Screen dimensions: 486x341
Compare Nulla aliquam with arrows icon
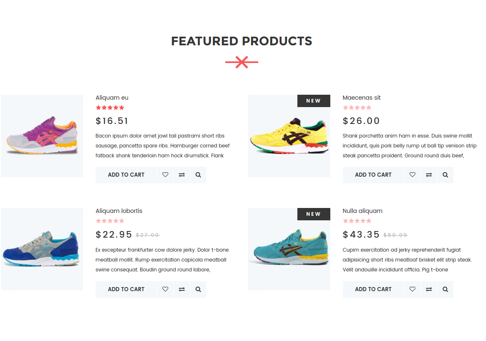429,289
